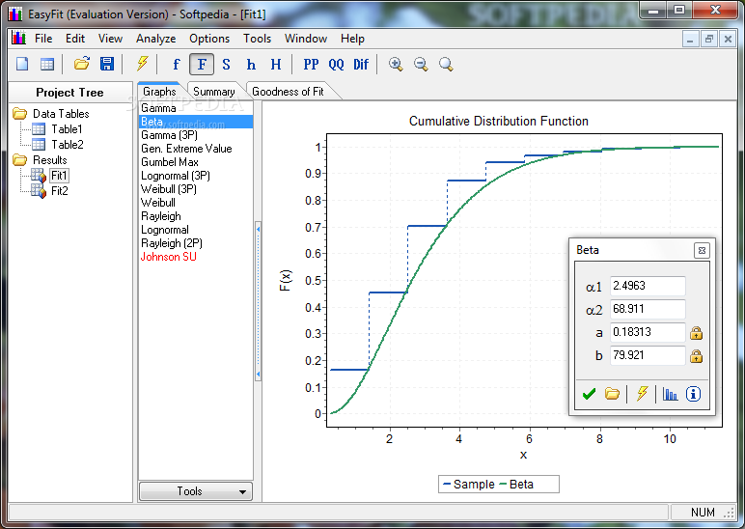Select Gen. Extreme Value distribution
Image resolution: width=745 pixels, height=529 pixels.
[196, 149]
